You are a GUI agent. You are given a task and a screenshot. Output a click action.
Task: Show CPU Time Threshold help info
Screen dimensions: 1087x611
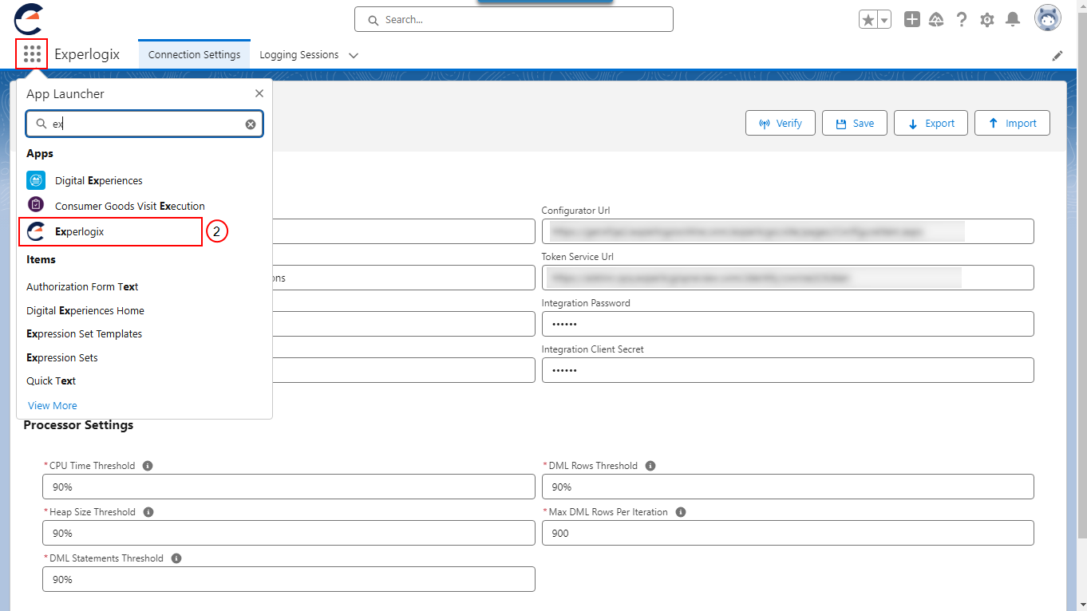(148, 466)
